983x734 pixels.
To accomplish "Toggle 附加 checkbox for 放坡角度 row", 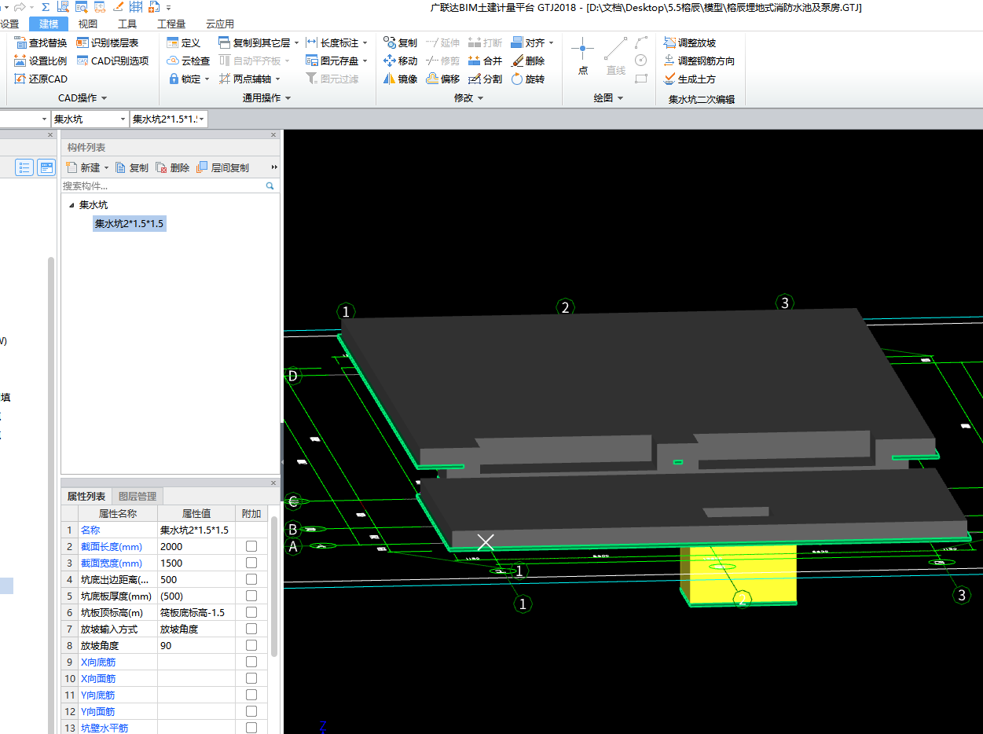I will pos(251,645).
